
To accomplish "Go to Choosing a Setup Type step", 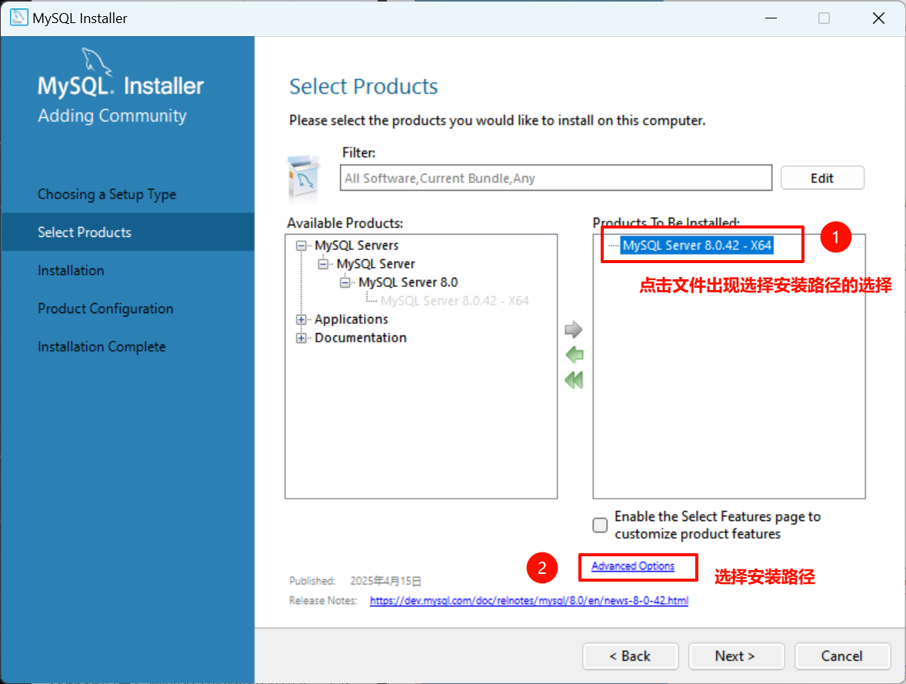I will [x=107, y=194].
